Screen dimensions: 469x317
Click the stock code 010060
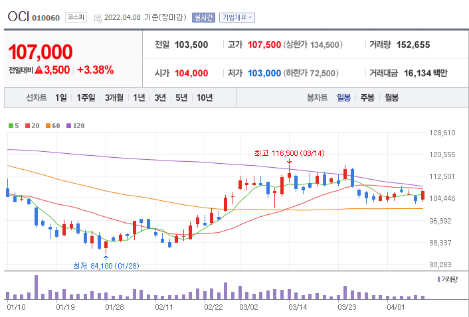46,18
